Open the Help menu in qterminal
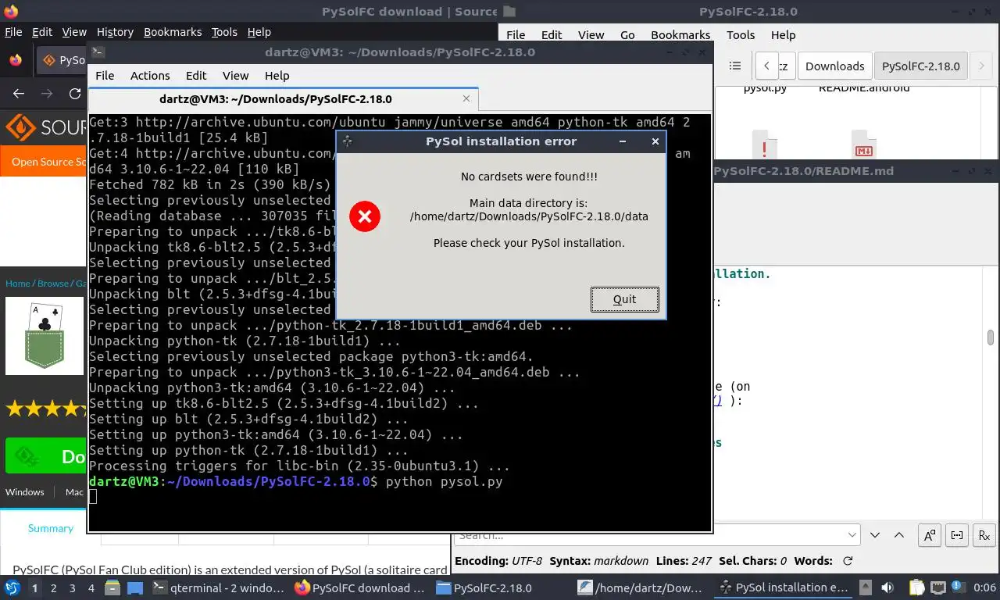The height and width of the screenshot is (600, 1000). [277, 76]
